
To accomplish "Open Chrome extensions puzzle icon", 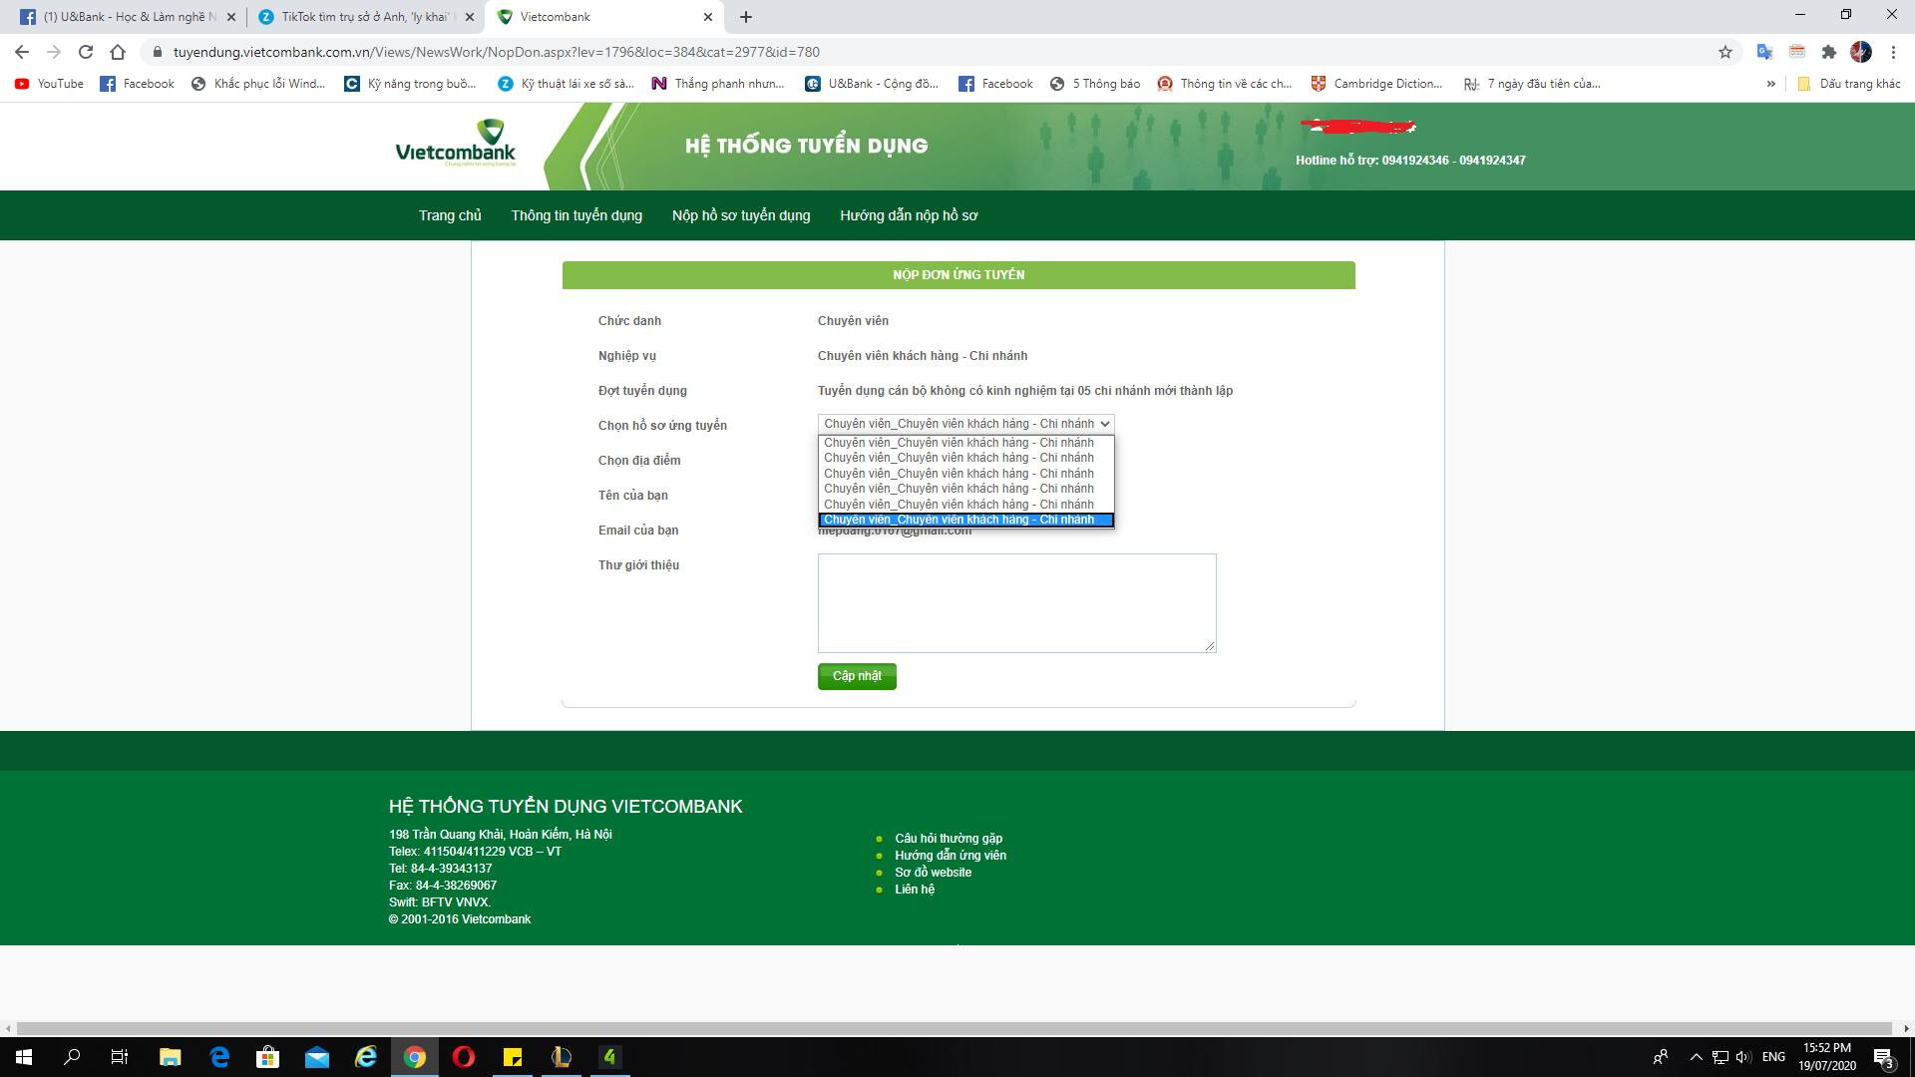I will tap(1828, 52).
